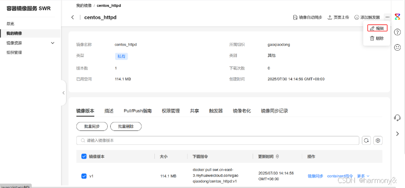Switch to the 描述 tab
Image resolution: width=405 pixels, height=188 pixels.
click(x=109, y=111)
